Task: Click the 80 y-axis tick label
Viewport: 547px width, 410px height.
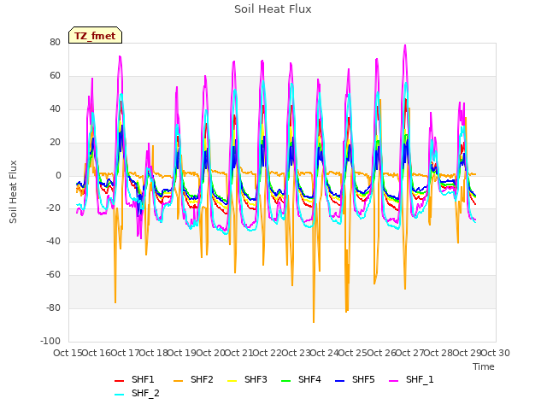Action: click(55, 42)
